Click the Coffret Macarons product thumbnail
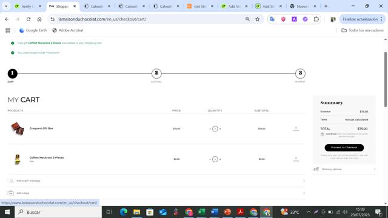388x218 pixels. 18,159
